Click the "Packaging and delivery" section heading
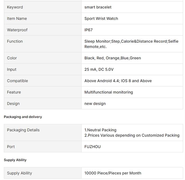185x180 pixels. 23,117
